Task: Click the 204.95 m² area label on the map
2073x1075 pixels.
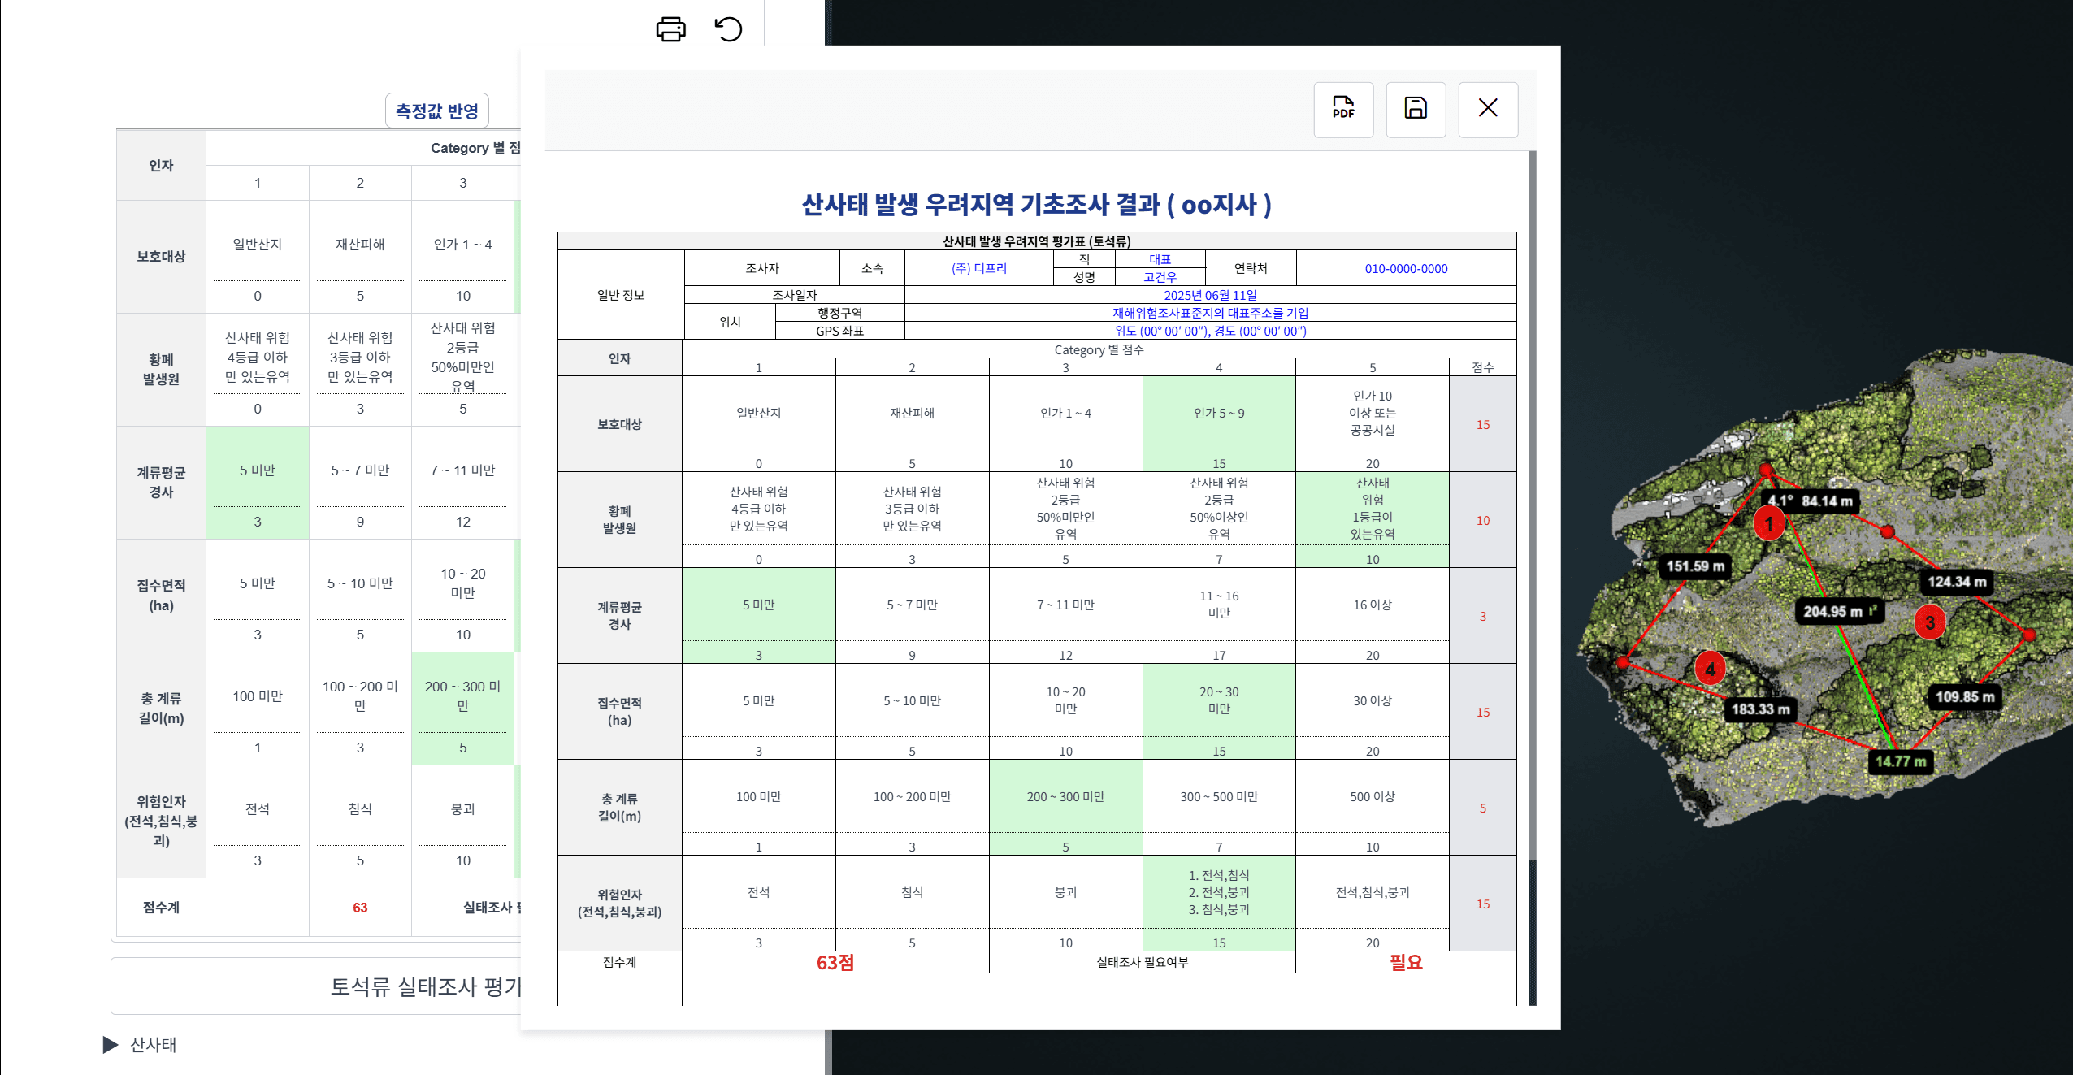Action: [1841, 611]
